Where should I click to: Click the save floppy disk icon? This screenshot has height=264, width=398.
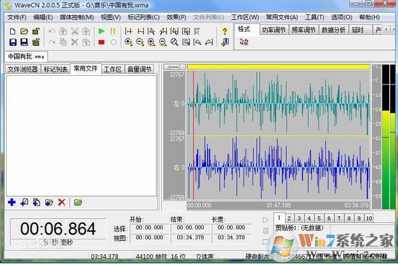(x=13, y=42)
